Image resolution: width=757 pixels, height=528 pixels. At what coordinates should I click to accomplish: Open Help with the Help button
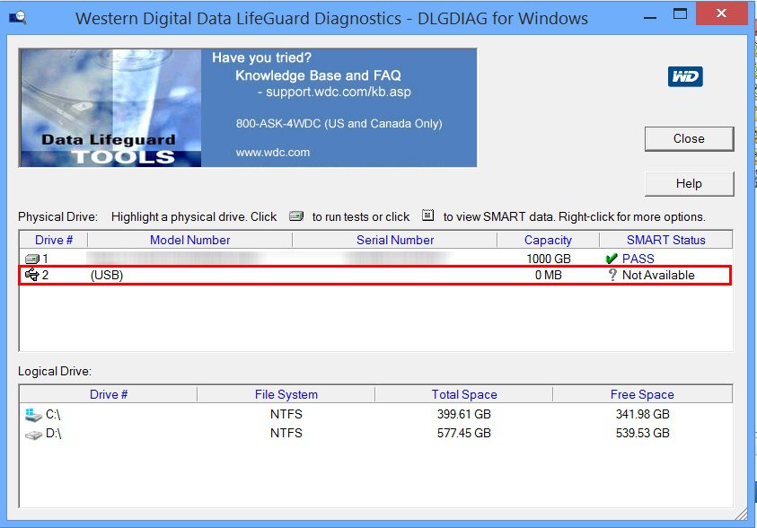tap(689, 183)
